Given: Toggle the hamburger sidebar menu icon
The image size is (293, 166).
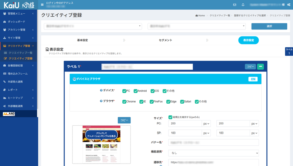Looking at the screenshot, I should (x=42, y=5).
